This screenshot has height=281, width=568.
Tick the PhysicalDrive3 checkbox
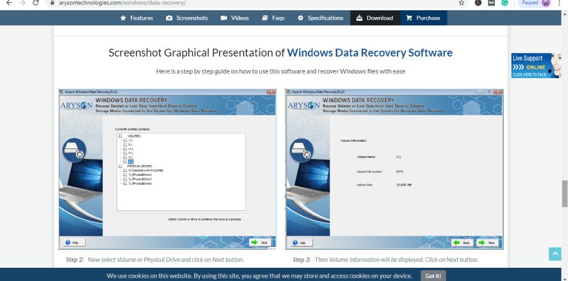tap(126, 183)
